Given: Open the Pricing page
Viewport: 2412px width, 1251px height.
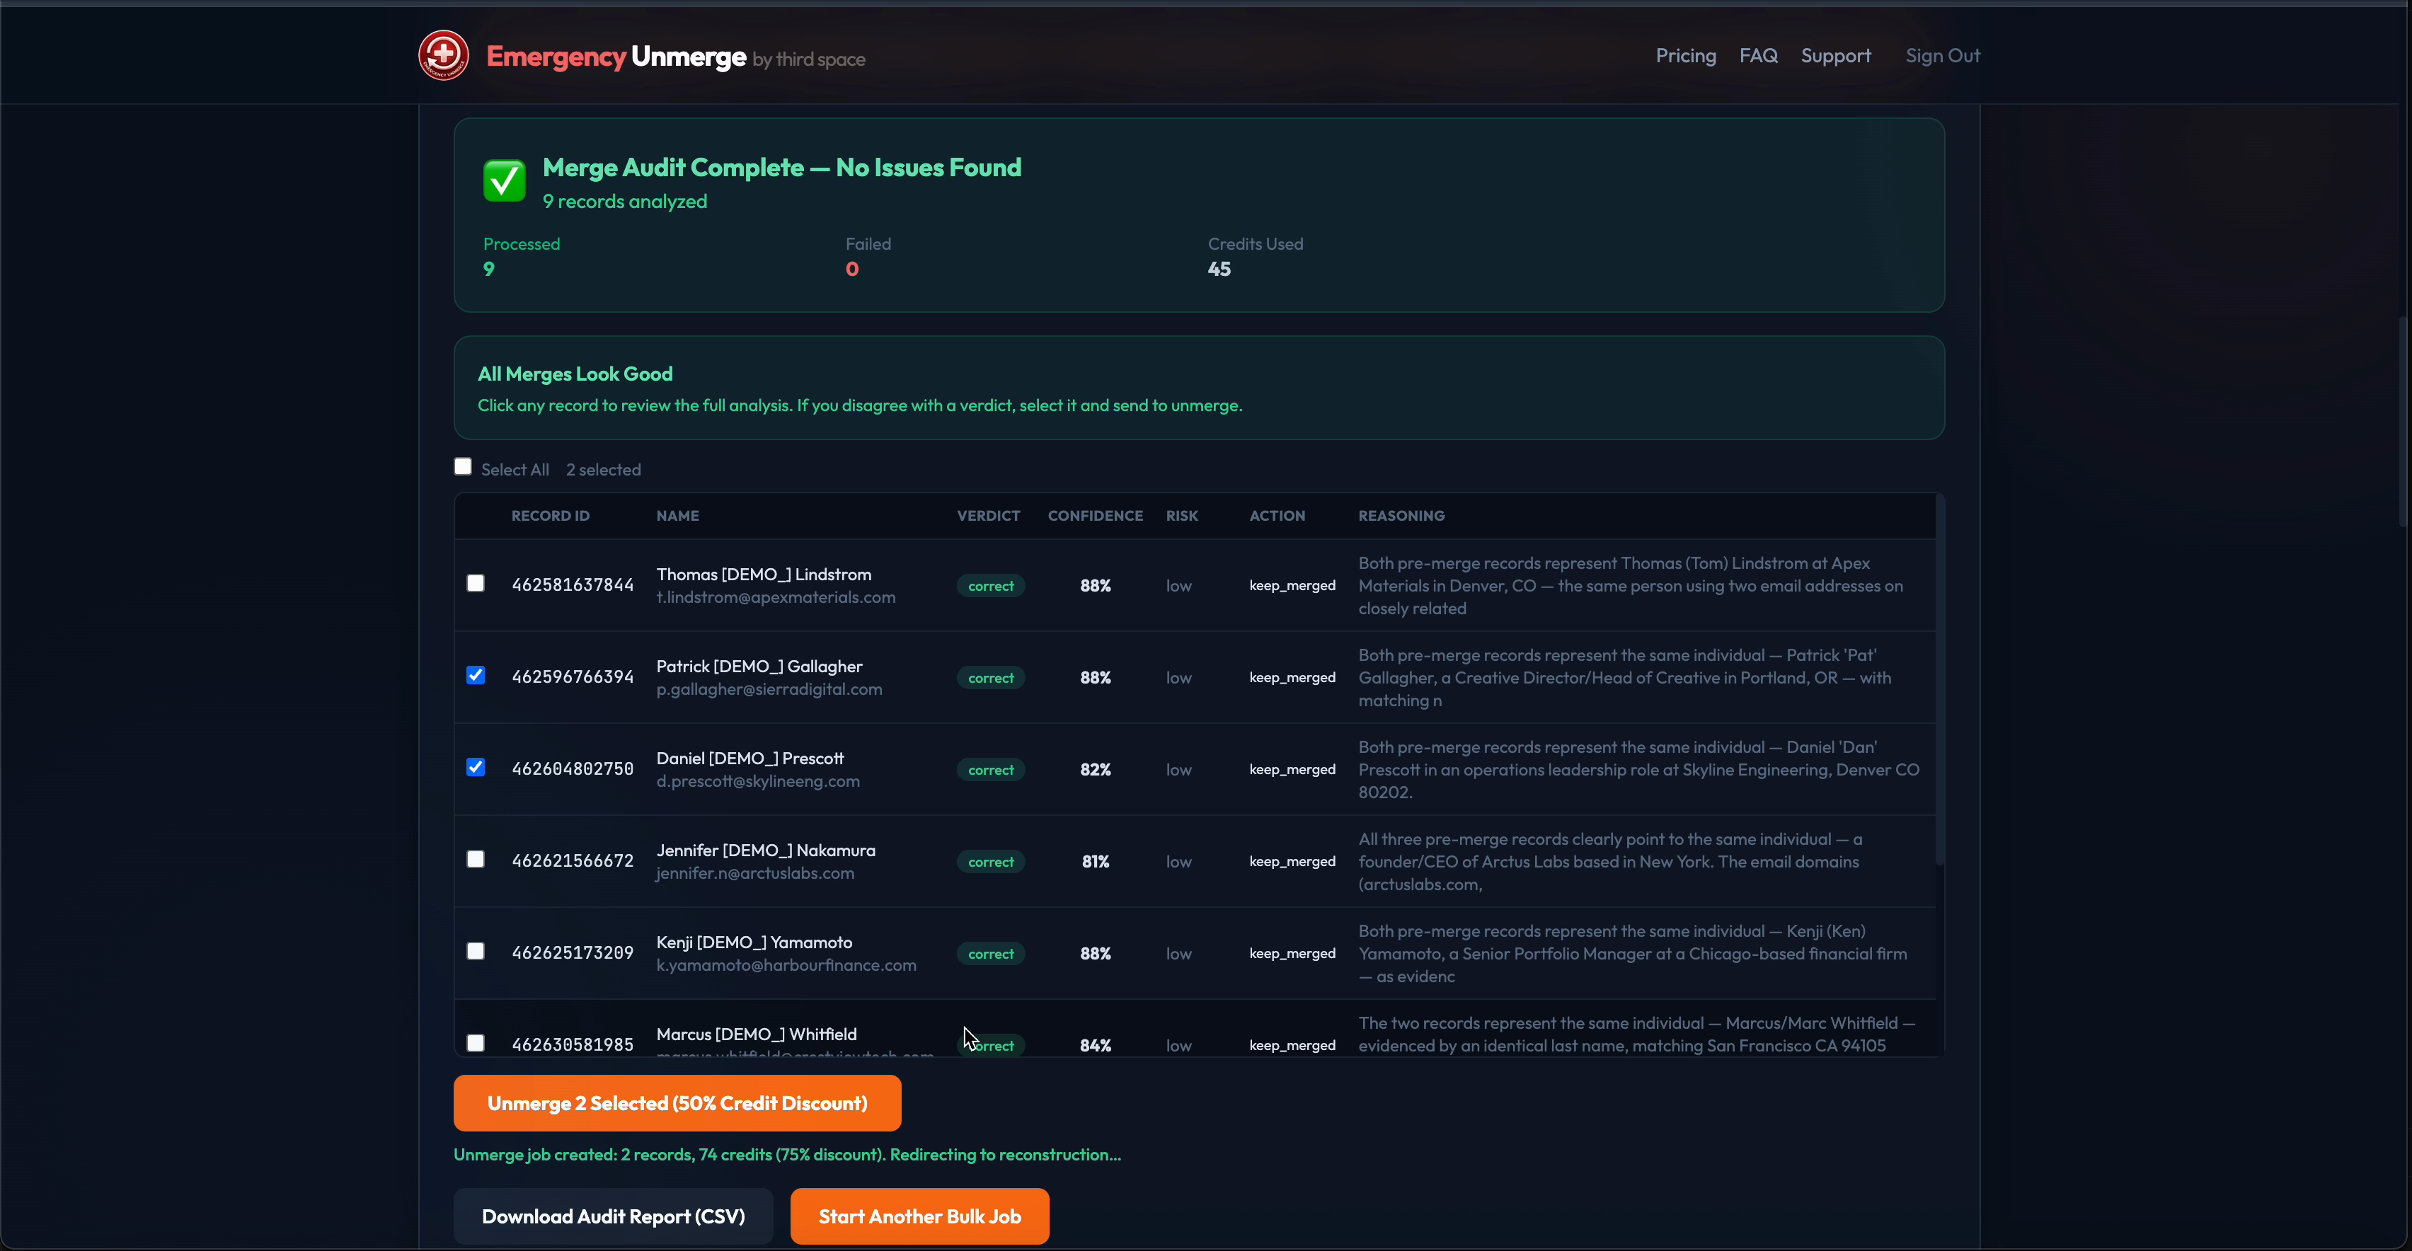Looking at the screenshot, I should (1685, 55).
